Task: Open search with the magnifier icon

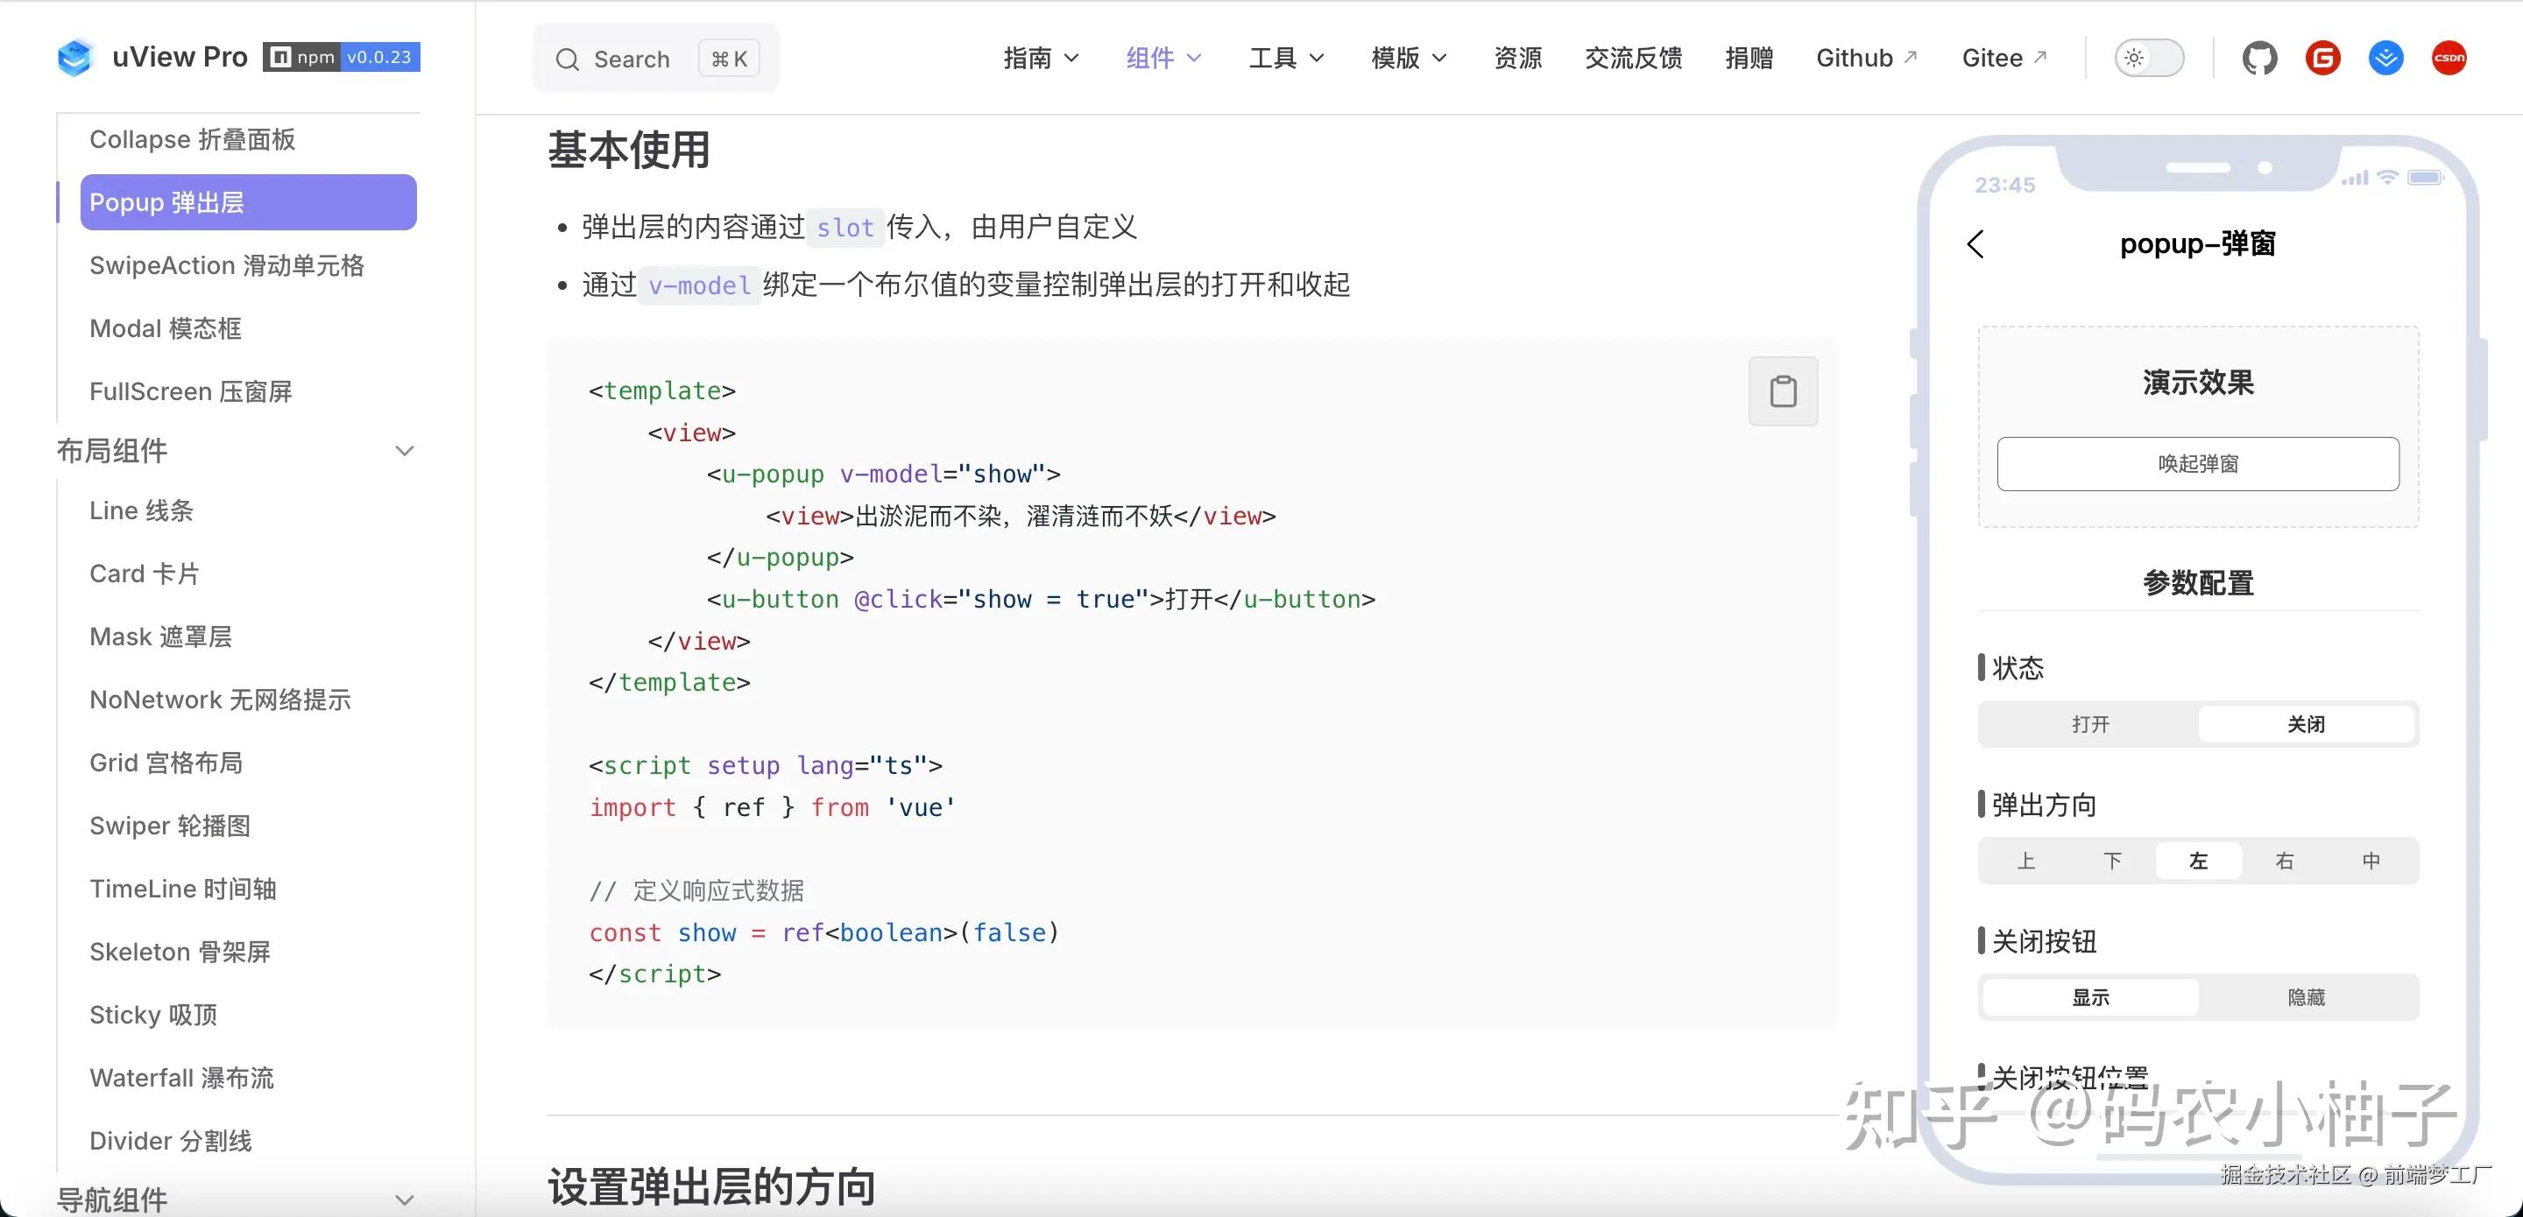Action: point(568,59)
